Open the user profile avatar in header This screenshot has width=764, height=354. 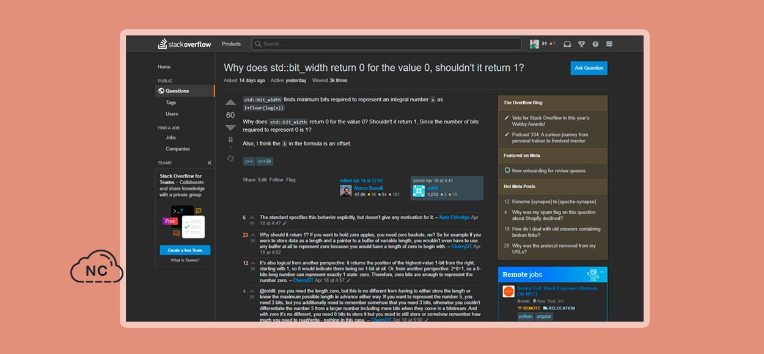click(534, 44)
